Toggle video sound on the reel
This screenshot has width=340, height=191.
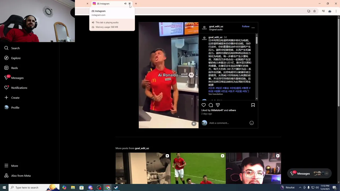(x=194, y=124)
